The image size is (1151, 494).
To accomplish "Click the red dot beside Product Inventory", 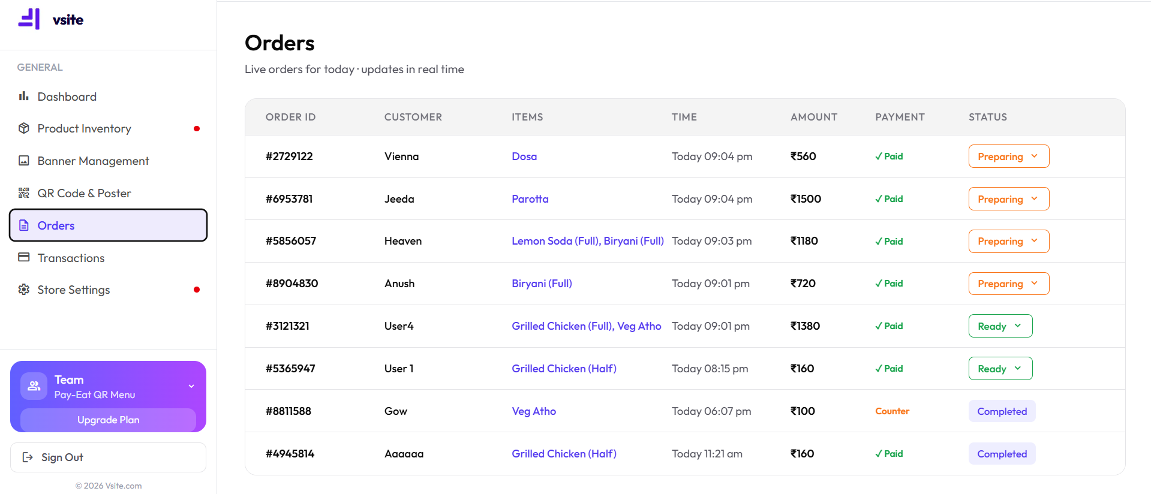I will click(197, 129).
